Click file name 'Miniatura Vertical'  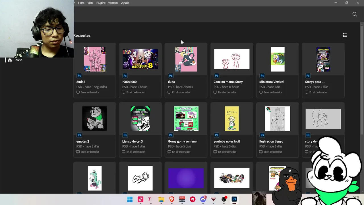[x=272, y=82]
